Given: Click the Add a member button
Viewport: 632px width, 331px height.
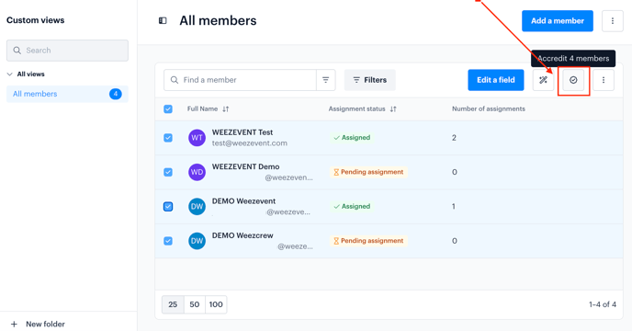Looking at the screenshot, I should click(558, 21).
